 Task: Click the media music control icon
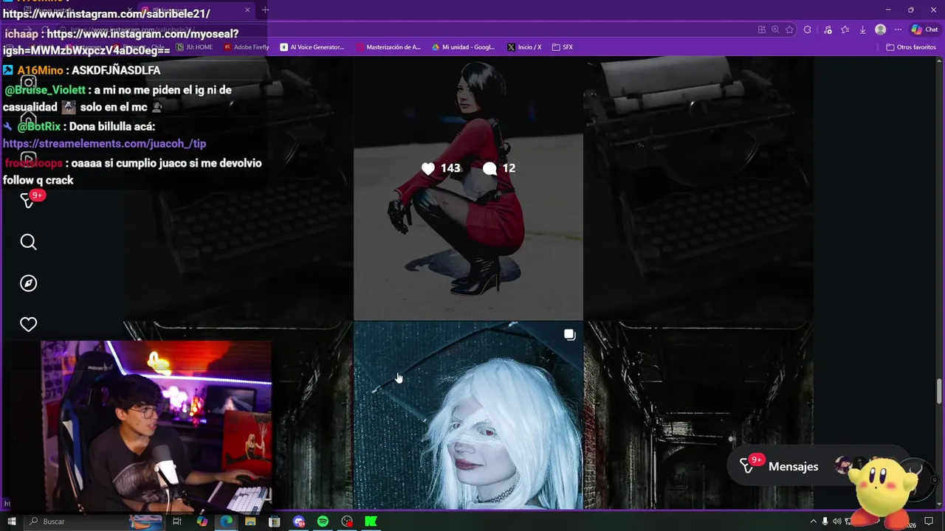pos(827,29)
